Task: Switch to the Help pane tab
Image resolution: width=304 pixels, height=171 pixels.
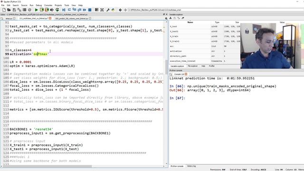Action: coord(203,66)
